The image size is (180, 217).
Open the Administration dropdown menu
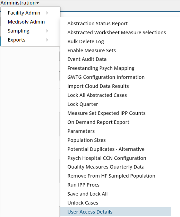[x=19, y=3]
